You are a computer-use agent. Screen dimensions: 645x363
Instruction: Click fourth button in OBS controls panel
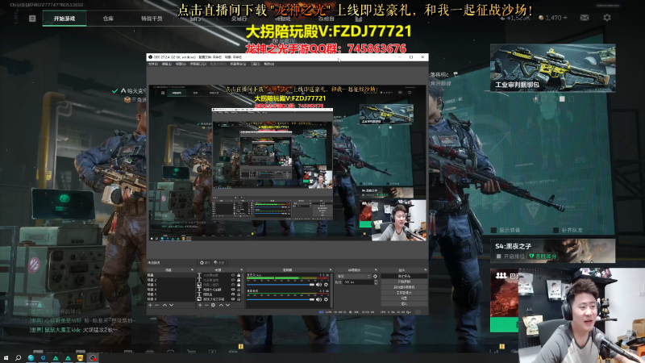point(404,293)
